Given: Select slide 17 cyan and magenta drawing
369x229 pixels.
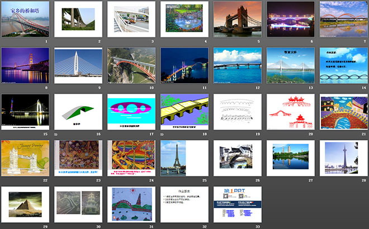Looking at the screenshot, I should click(131, 112).
